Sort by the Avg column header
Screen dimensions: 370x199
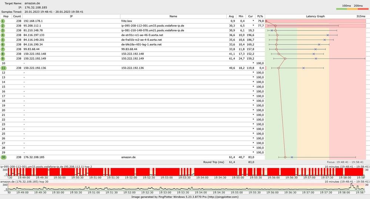[231, 16]
